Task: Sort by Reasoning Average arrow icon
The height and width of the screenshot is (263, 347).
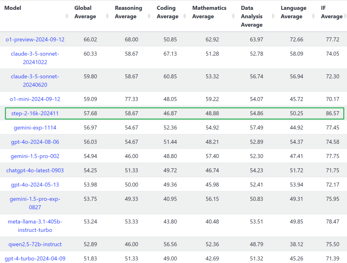Action: 149,16
